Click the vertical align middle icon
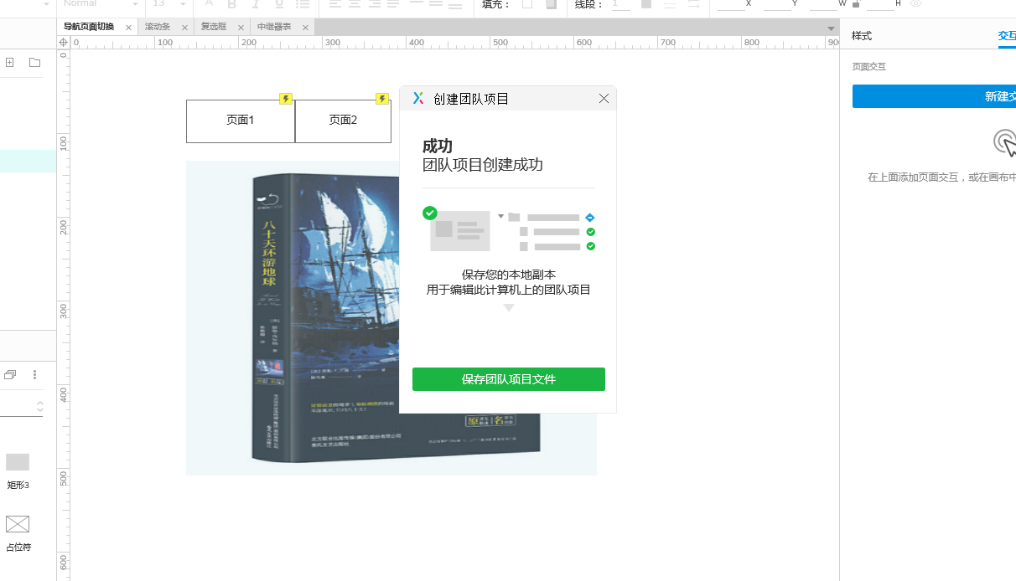This screenshot has height=581, width=1016. pyautogui.click(x=436, y=4)
